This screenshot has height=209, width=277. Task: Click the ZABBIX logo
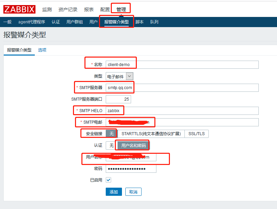coord(20,9)
